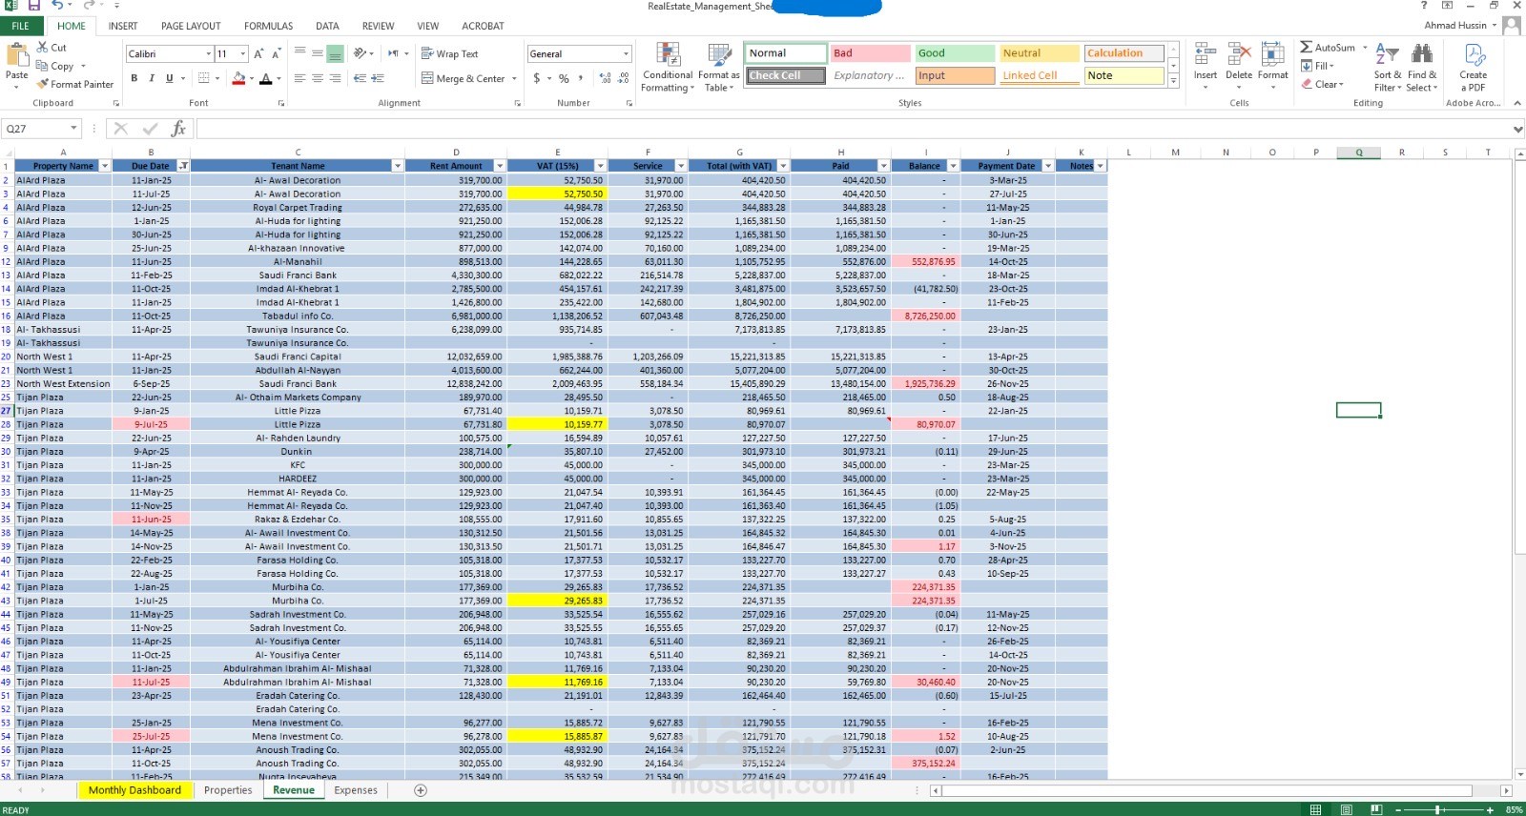Open the Expenses sheet tab
The image size is (1526, 816).
(x=356, y=790)
